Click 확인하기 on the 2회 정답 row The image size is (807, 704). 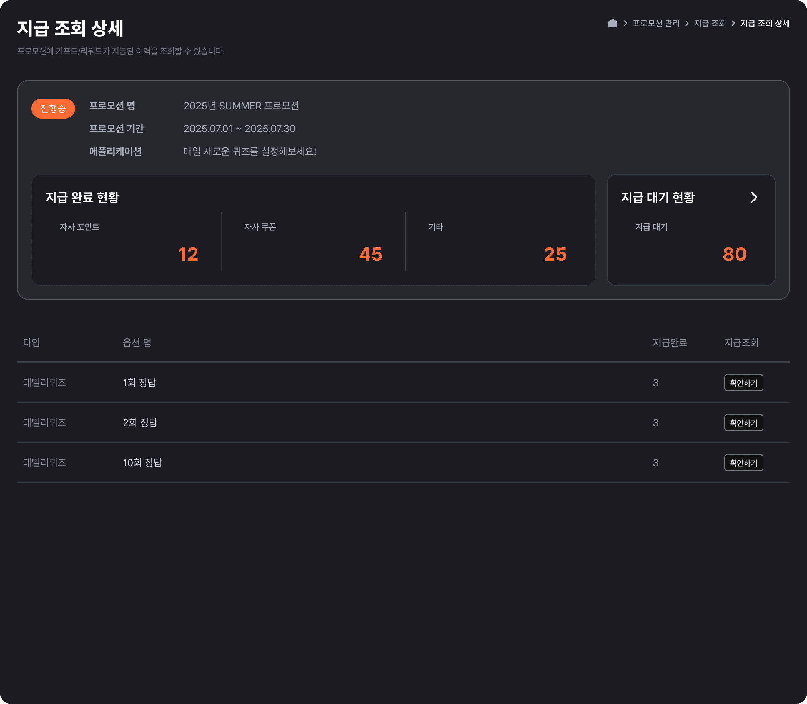pyautogui.click(x=743, y=423)
